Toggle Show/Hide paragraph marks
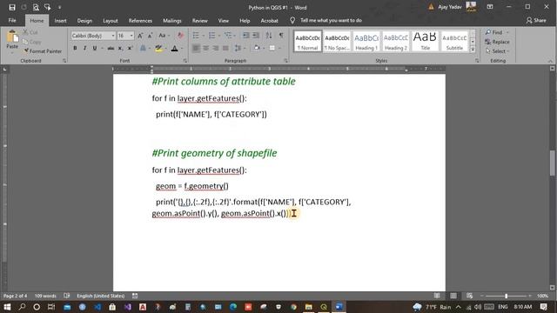 pyautogui.click(x=281, y=36)
